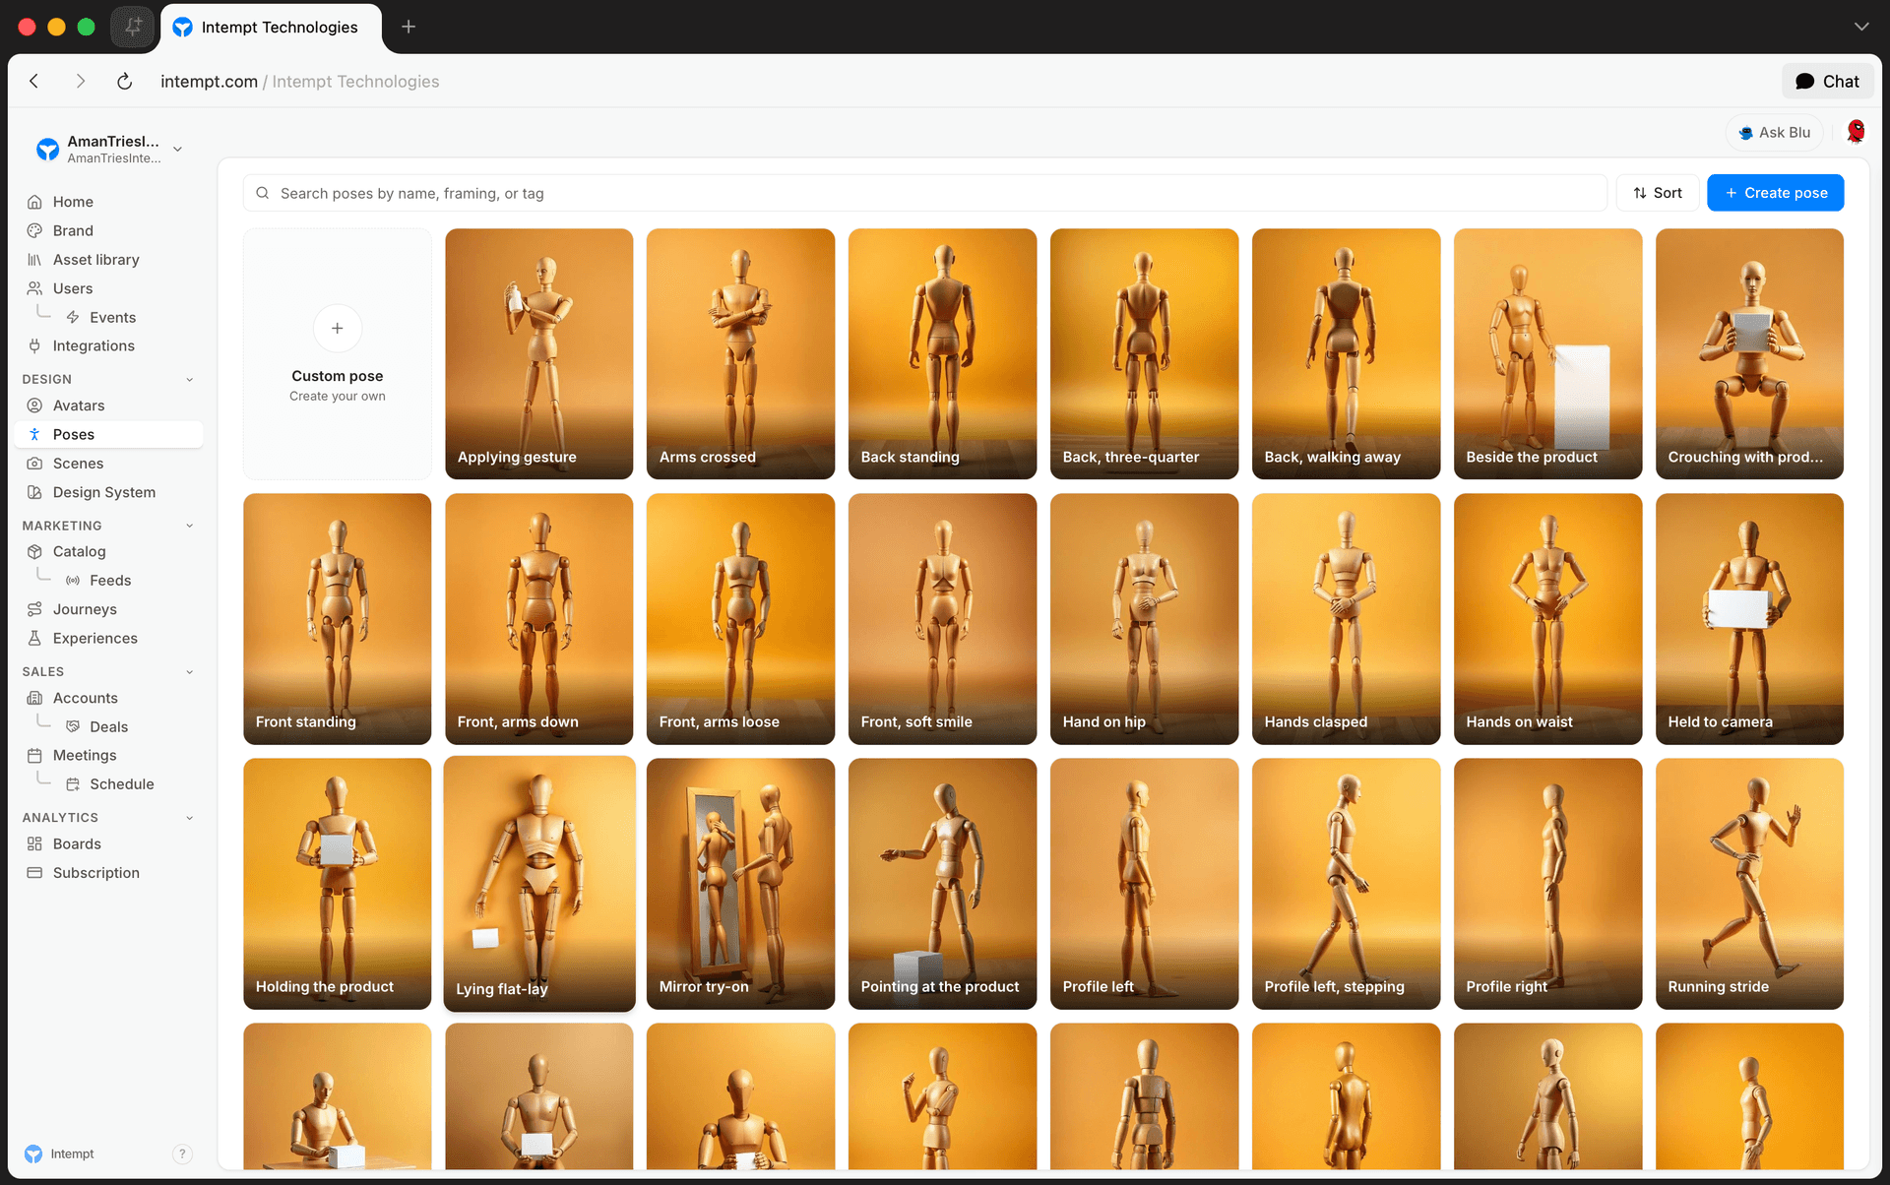The width and height of the screenshot is (1890, 1185).
Task: Click the Meetings calendar icon
Action: pos(34,755)
